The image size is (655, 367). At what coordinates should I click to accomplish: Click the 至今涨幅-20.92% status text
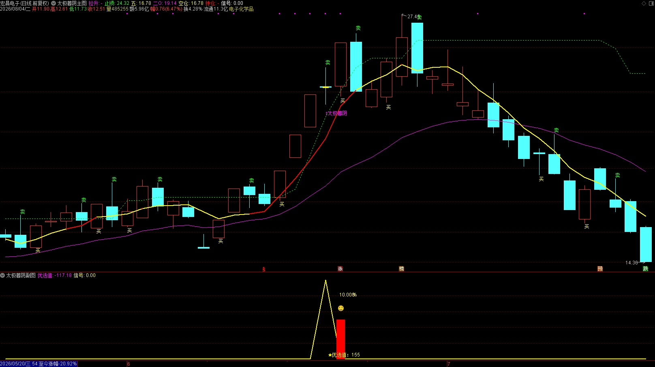[58, 364]
